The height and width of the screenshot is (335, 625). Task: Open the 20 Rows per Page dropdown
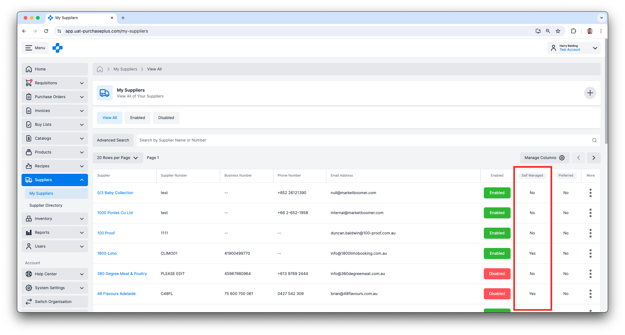click(x=117, y=158)
